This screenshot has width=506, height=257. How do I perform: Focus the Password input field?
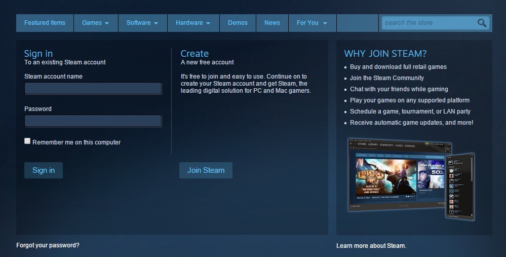93,121
